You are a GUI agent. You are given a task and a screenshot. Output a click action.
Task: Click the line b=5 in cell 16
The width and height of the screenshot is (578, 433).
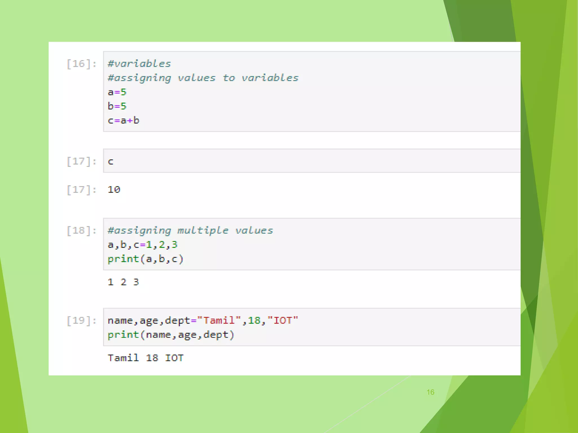click(x=117, y=106)
